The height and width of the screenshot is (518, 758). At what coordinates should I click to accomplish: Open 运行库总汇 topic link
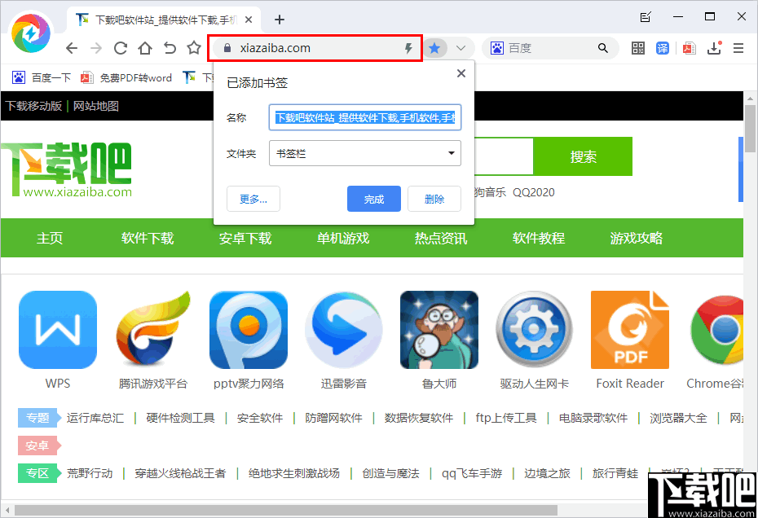tap(95, 418)
